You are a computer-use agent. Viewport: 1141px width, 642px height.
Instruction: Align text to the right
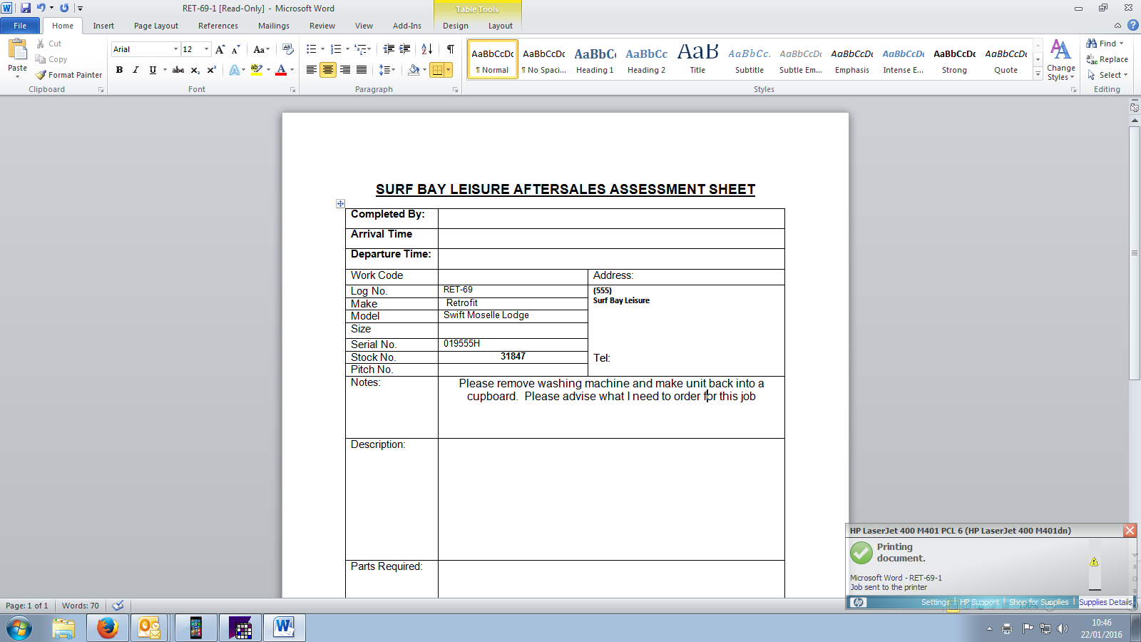(x=345, y=70)
